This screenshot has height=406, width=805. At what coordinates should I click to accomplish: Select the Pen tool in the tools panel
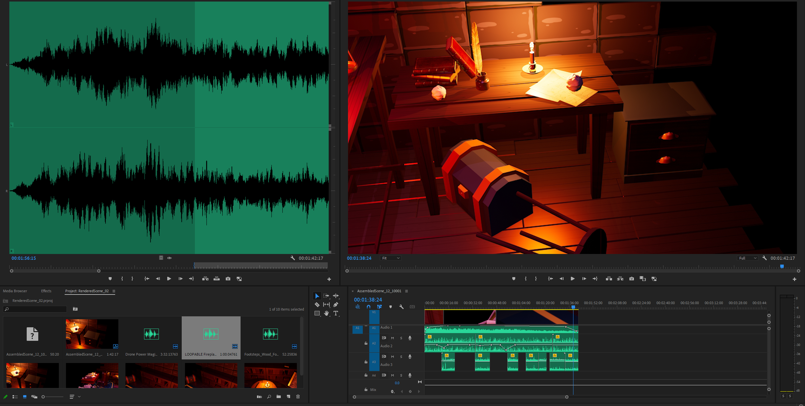[x=336, y=305]
